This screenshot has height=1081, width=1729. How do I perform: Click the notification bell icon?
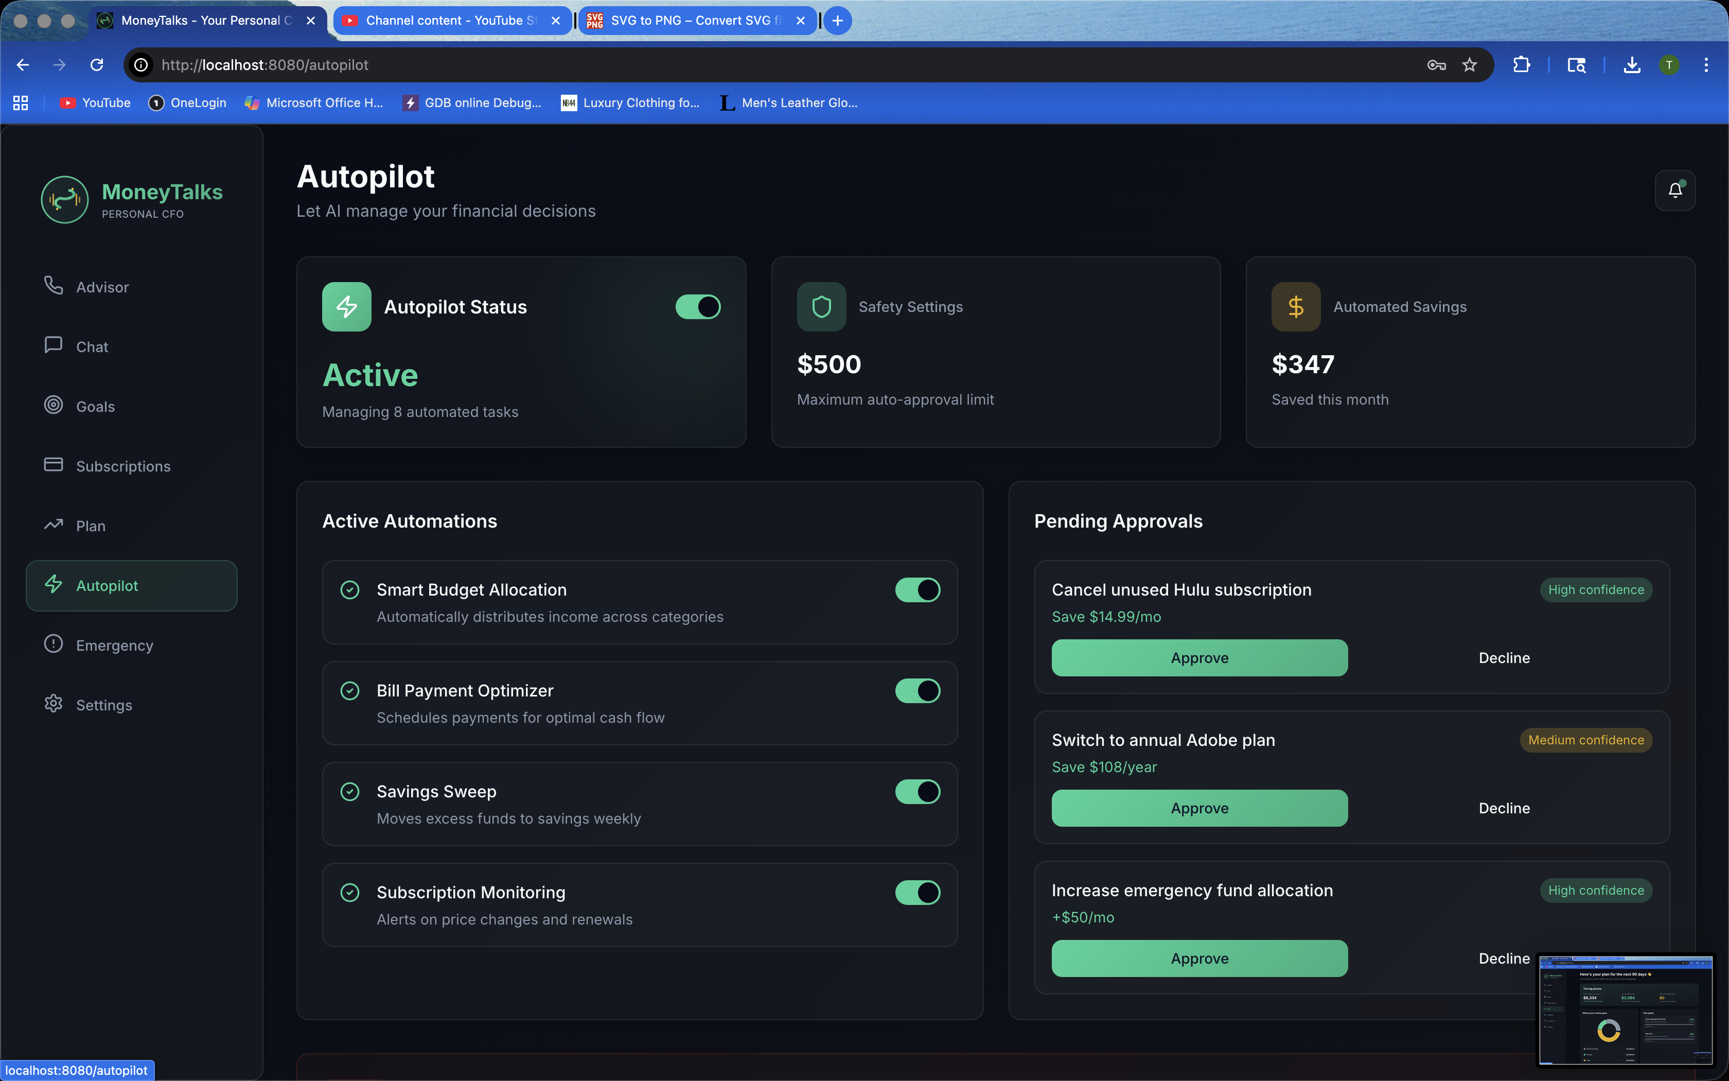point(1674,190)
